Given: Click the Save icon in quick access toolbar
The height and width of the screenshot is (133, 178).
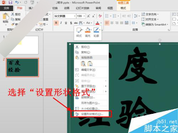Looking at the screenshot, I should click(x=11, y=2).
